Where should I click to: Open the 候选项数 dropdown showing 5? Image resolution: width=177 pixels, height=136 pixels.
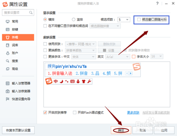[x=124, y=19]
